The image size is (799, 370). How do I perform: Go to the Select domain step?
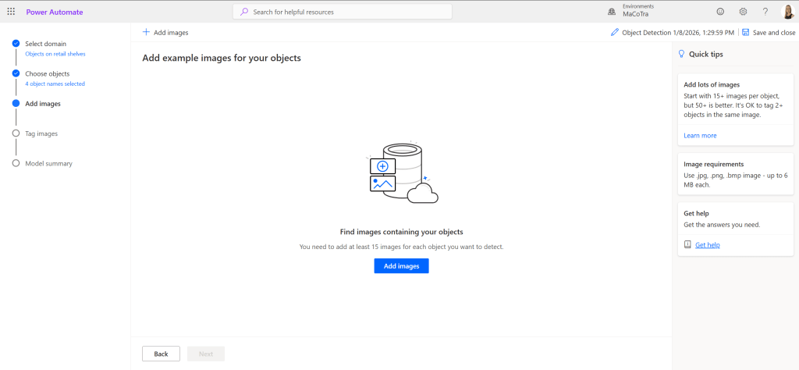(45, 44)
